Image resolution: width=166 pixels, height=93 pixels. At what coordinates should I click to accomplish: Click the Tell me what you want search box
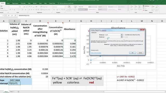(66, 3)
